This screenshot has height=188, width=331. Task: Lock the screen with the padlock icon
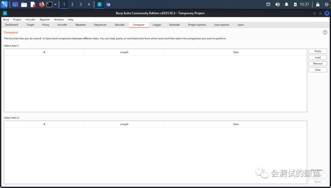[318, 4]
